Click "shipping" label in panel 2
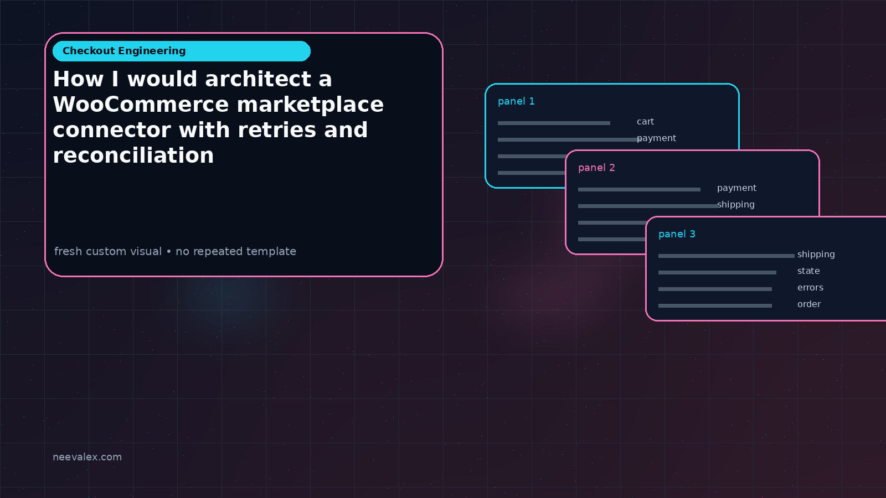This screenshot has width=886, height=498. pos(735,205)
